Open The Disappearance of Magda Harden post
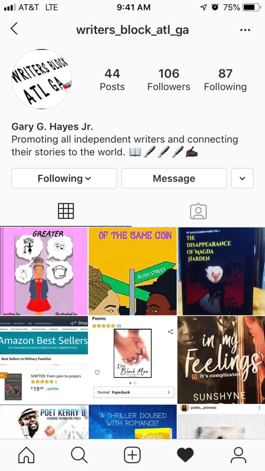The width and height of the screenshot is (265, 471). click(221, 271)
